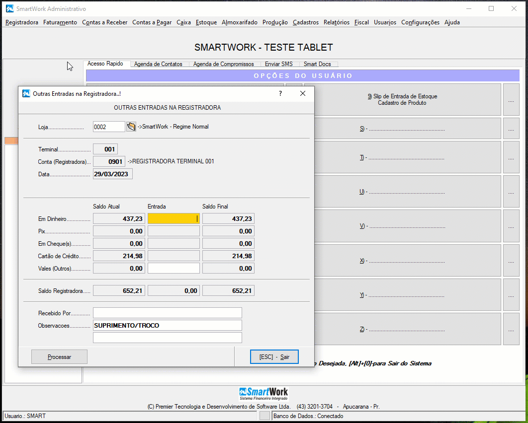Click the ellipsis button next to shortcut U
The width and height of the screenshot is (528, 423).
click(511, 191)
